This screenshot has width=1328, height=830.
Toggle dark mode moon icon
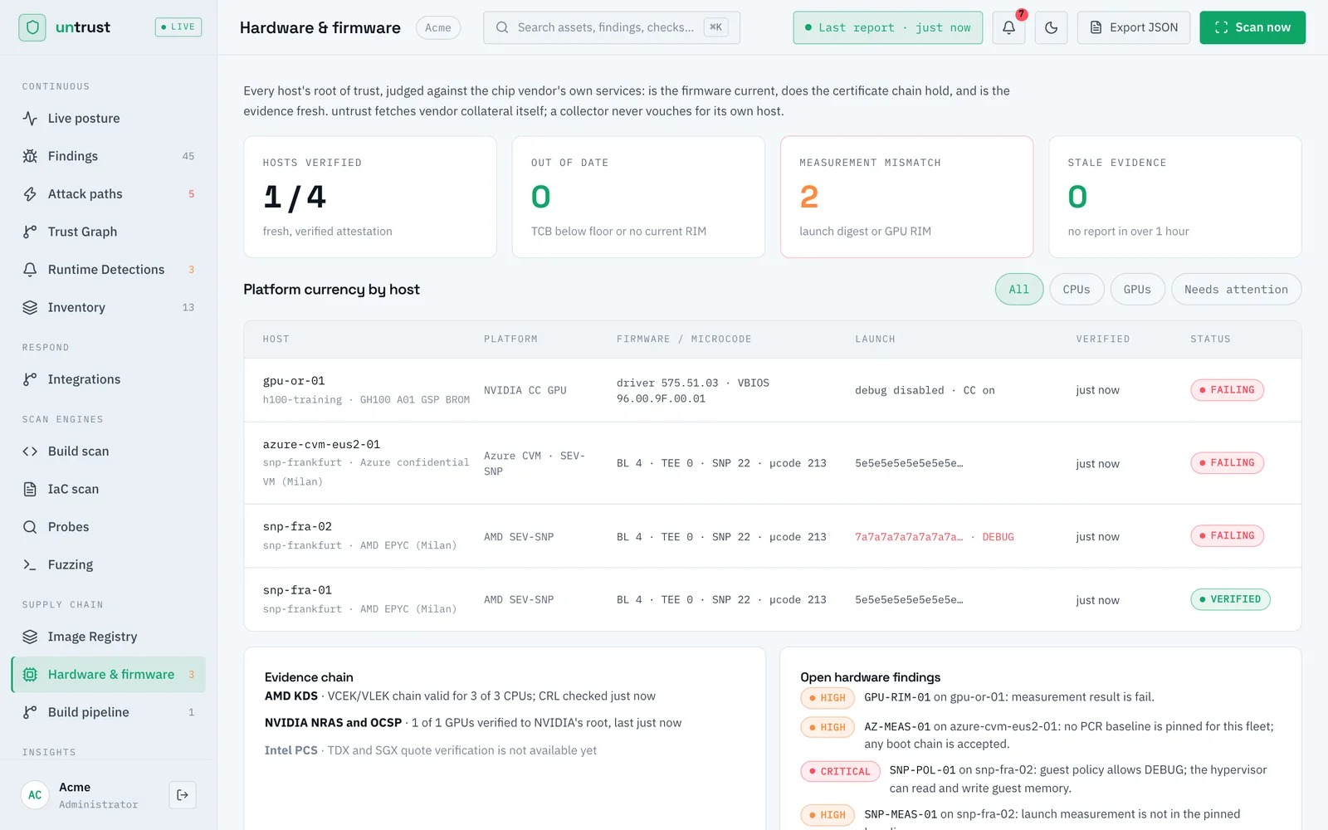point(1051,27)
